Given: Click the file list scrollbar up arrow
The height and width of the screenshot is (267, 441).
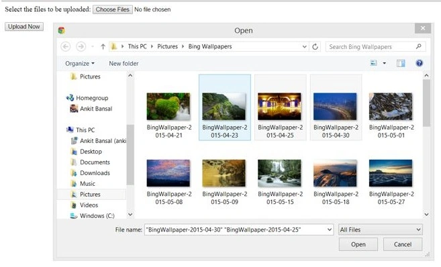Looking at the screenshot, I should [x=426, y=75].
